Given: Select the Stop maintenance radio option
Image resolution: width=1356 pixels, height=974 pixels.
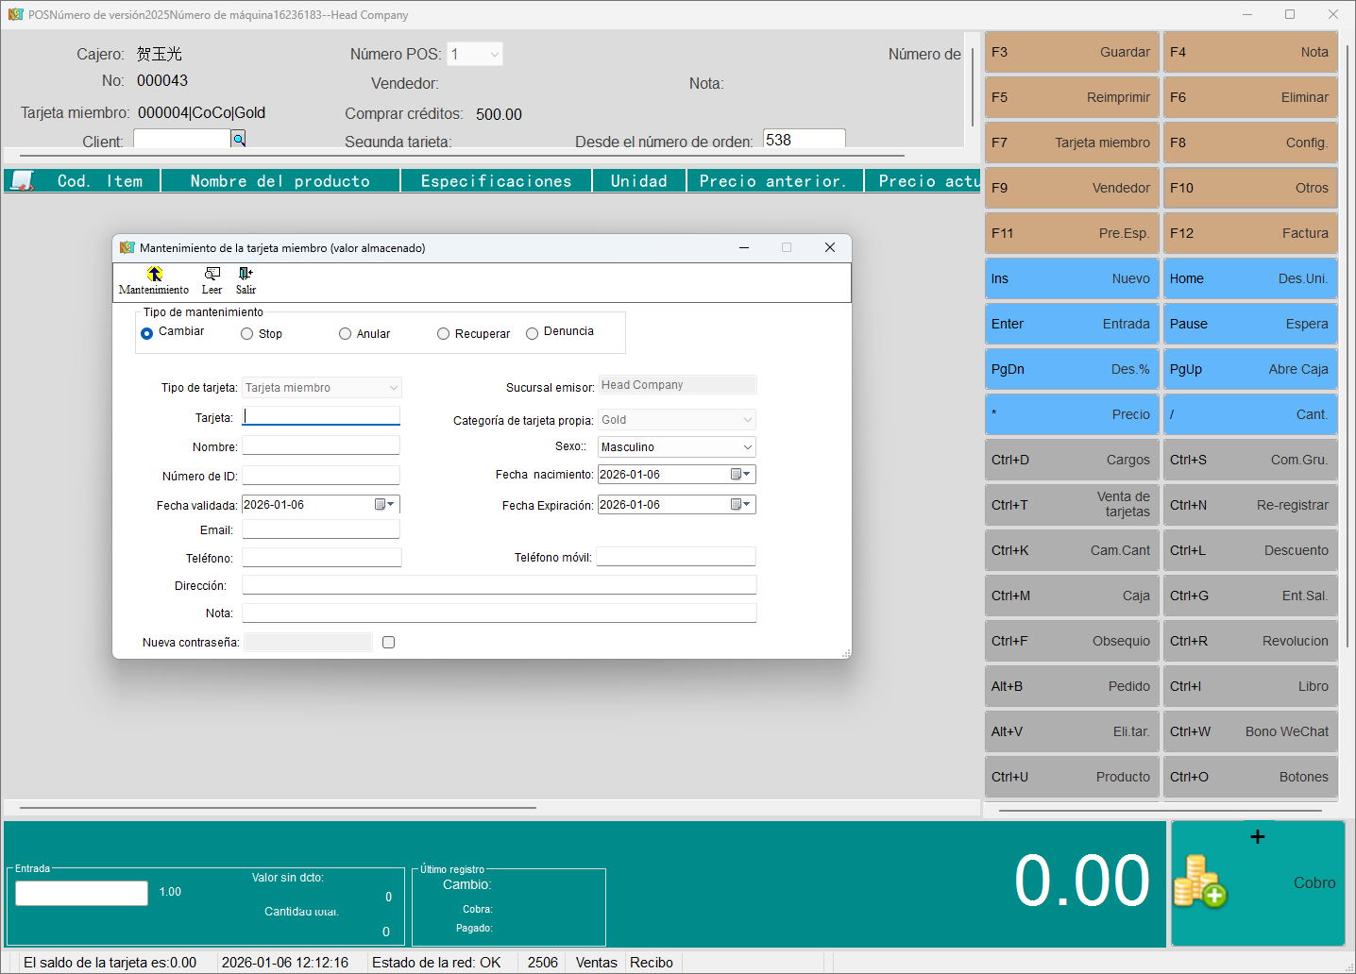Looking at the screenshot, I should click(x=247, y=334).
